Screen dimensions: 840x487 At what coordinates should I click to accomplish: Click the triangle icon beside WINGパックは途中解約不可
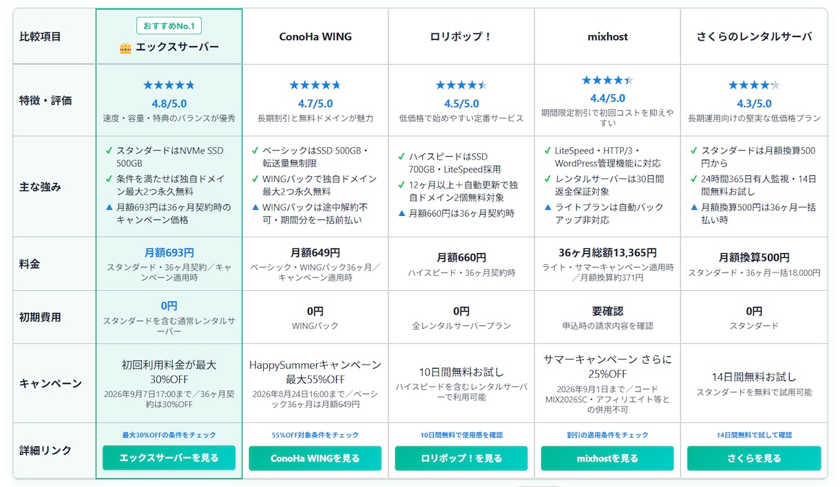255,207
